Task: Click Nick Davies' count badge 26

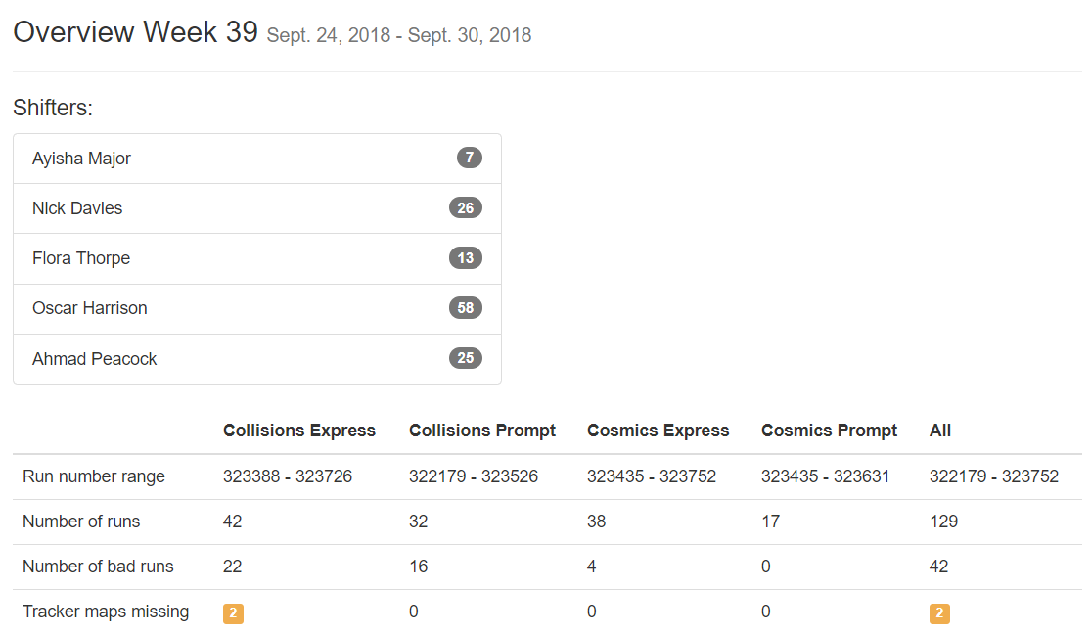Action: click(466, 208)
